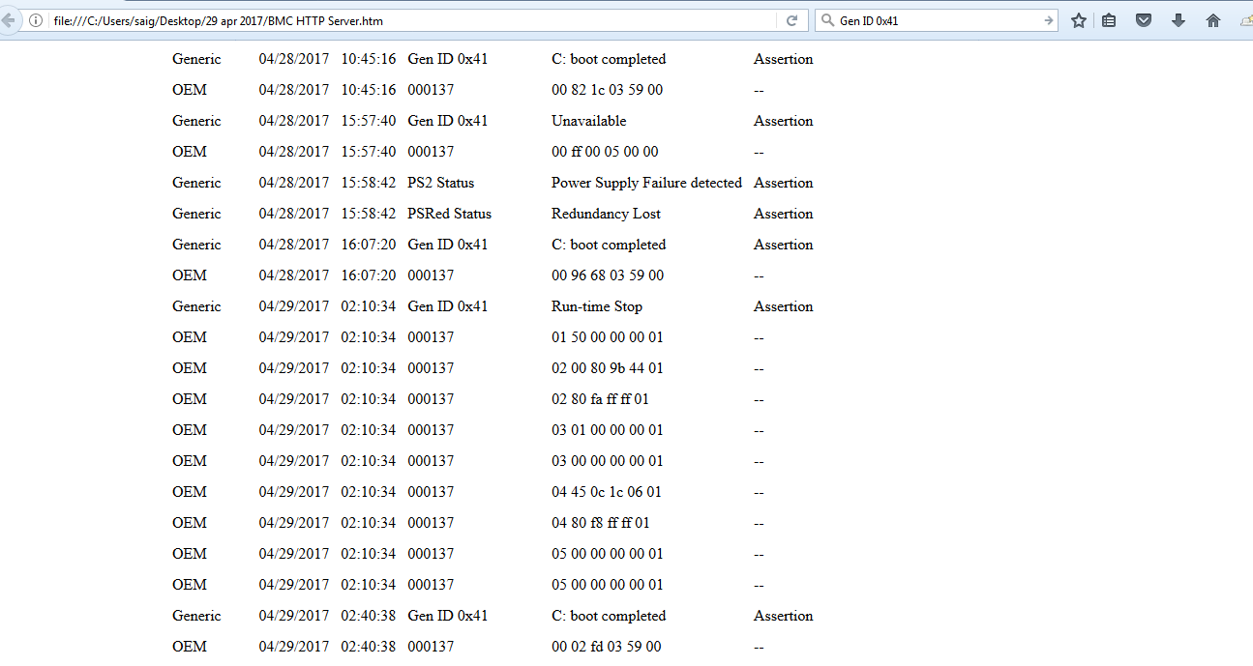Click the first C: boot completed entry
Image resolution: width=1253 pixels, height=666 pixels.
click(609, 59)
